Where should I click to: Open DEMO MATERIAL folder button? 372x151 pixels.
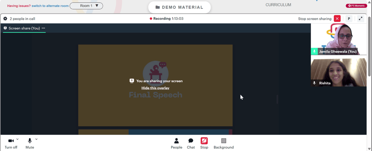click(179, 7)
